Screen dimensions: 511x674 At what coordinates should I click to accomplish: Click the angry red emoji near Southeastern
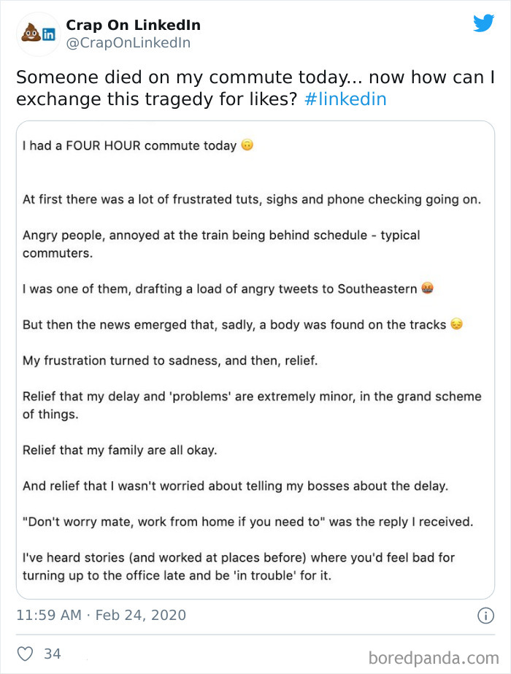(x=426, y=288)
